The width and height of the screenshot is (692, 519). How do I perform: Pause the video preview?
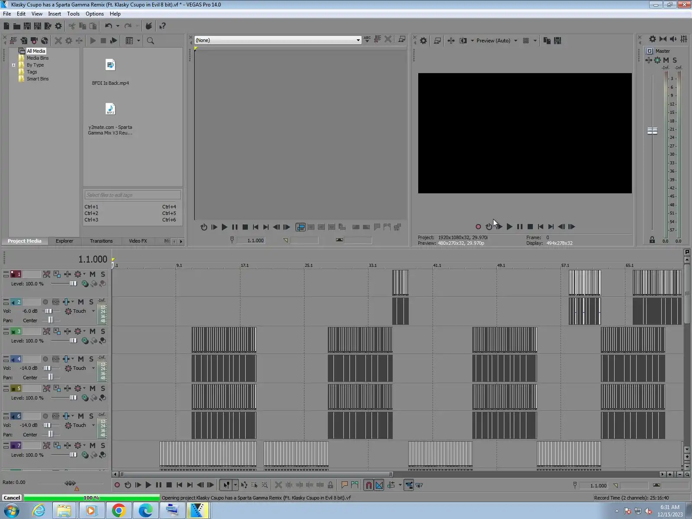pos(520,227)
